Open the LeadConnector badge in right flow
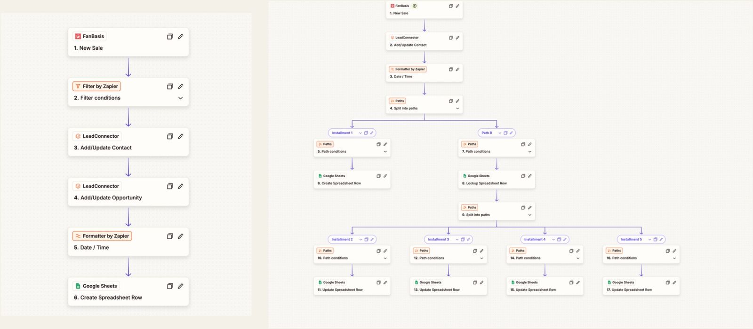 pos(404,38)
